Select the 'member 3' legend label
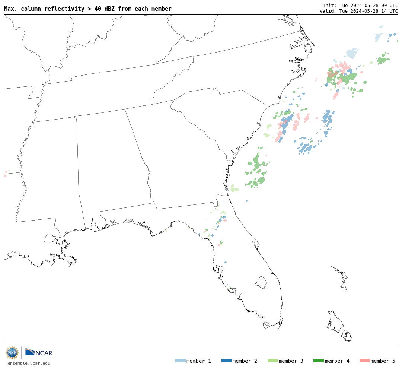 [291, 361]
